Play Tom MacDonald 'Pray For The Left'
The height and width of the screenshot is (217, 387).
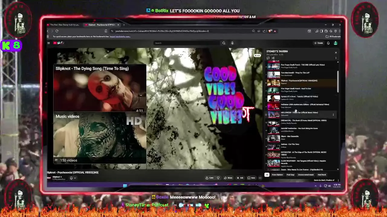pos(301,74)
